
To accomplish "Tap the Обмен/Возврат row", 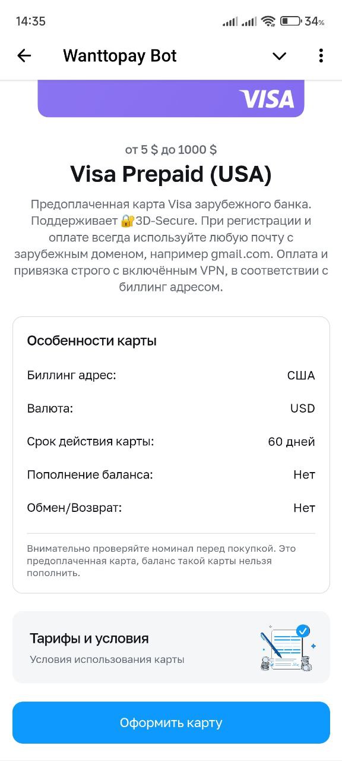I will 171,508.
